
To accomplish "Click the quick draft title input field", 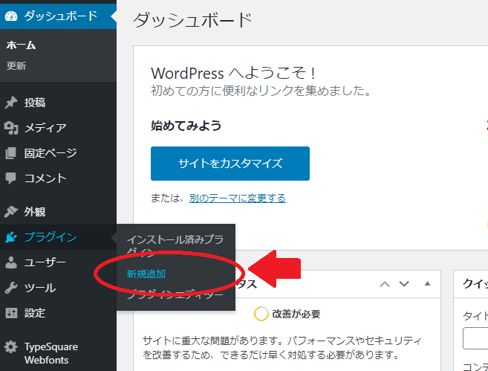I will click(475, 338).
